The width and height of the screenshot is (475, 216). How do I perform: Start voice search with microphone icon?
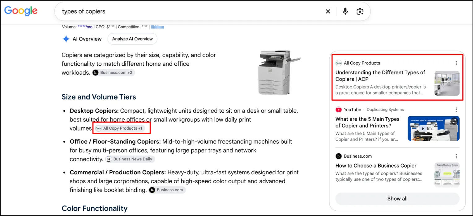click(x=345, y=11)
